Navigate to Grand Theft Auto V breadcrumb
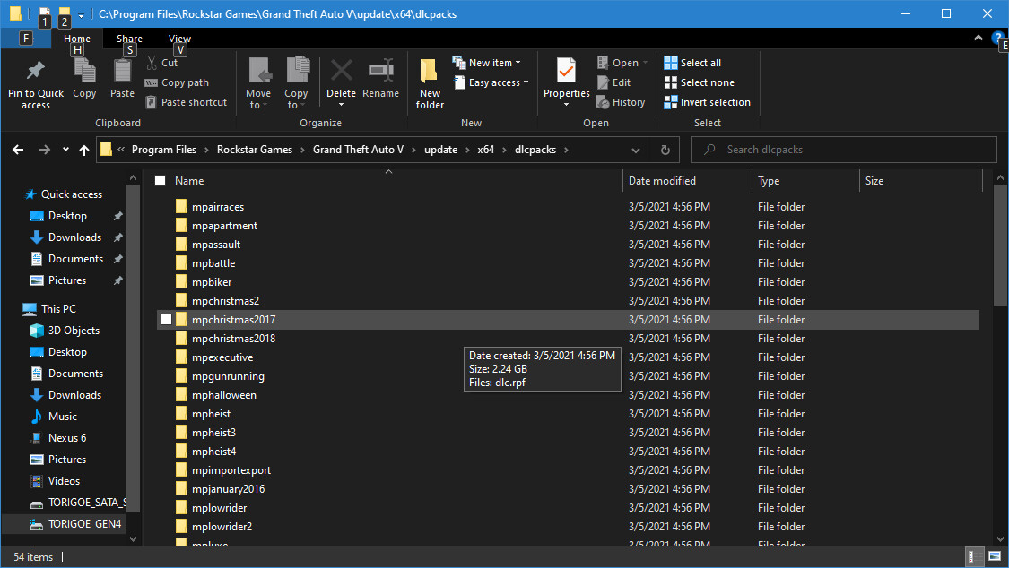 pos(358,150)
